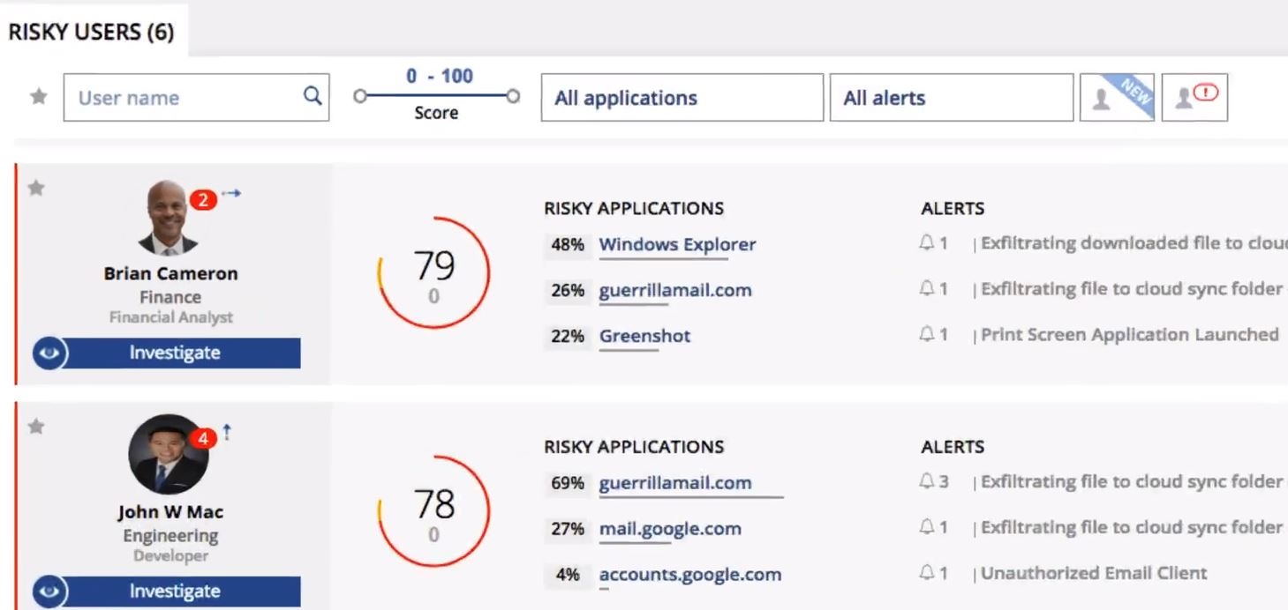Screen dimensions: 1288x610
Task: Filter by new users icon
Action: tap(1117, 97)
